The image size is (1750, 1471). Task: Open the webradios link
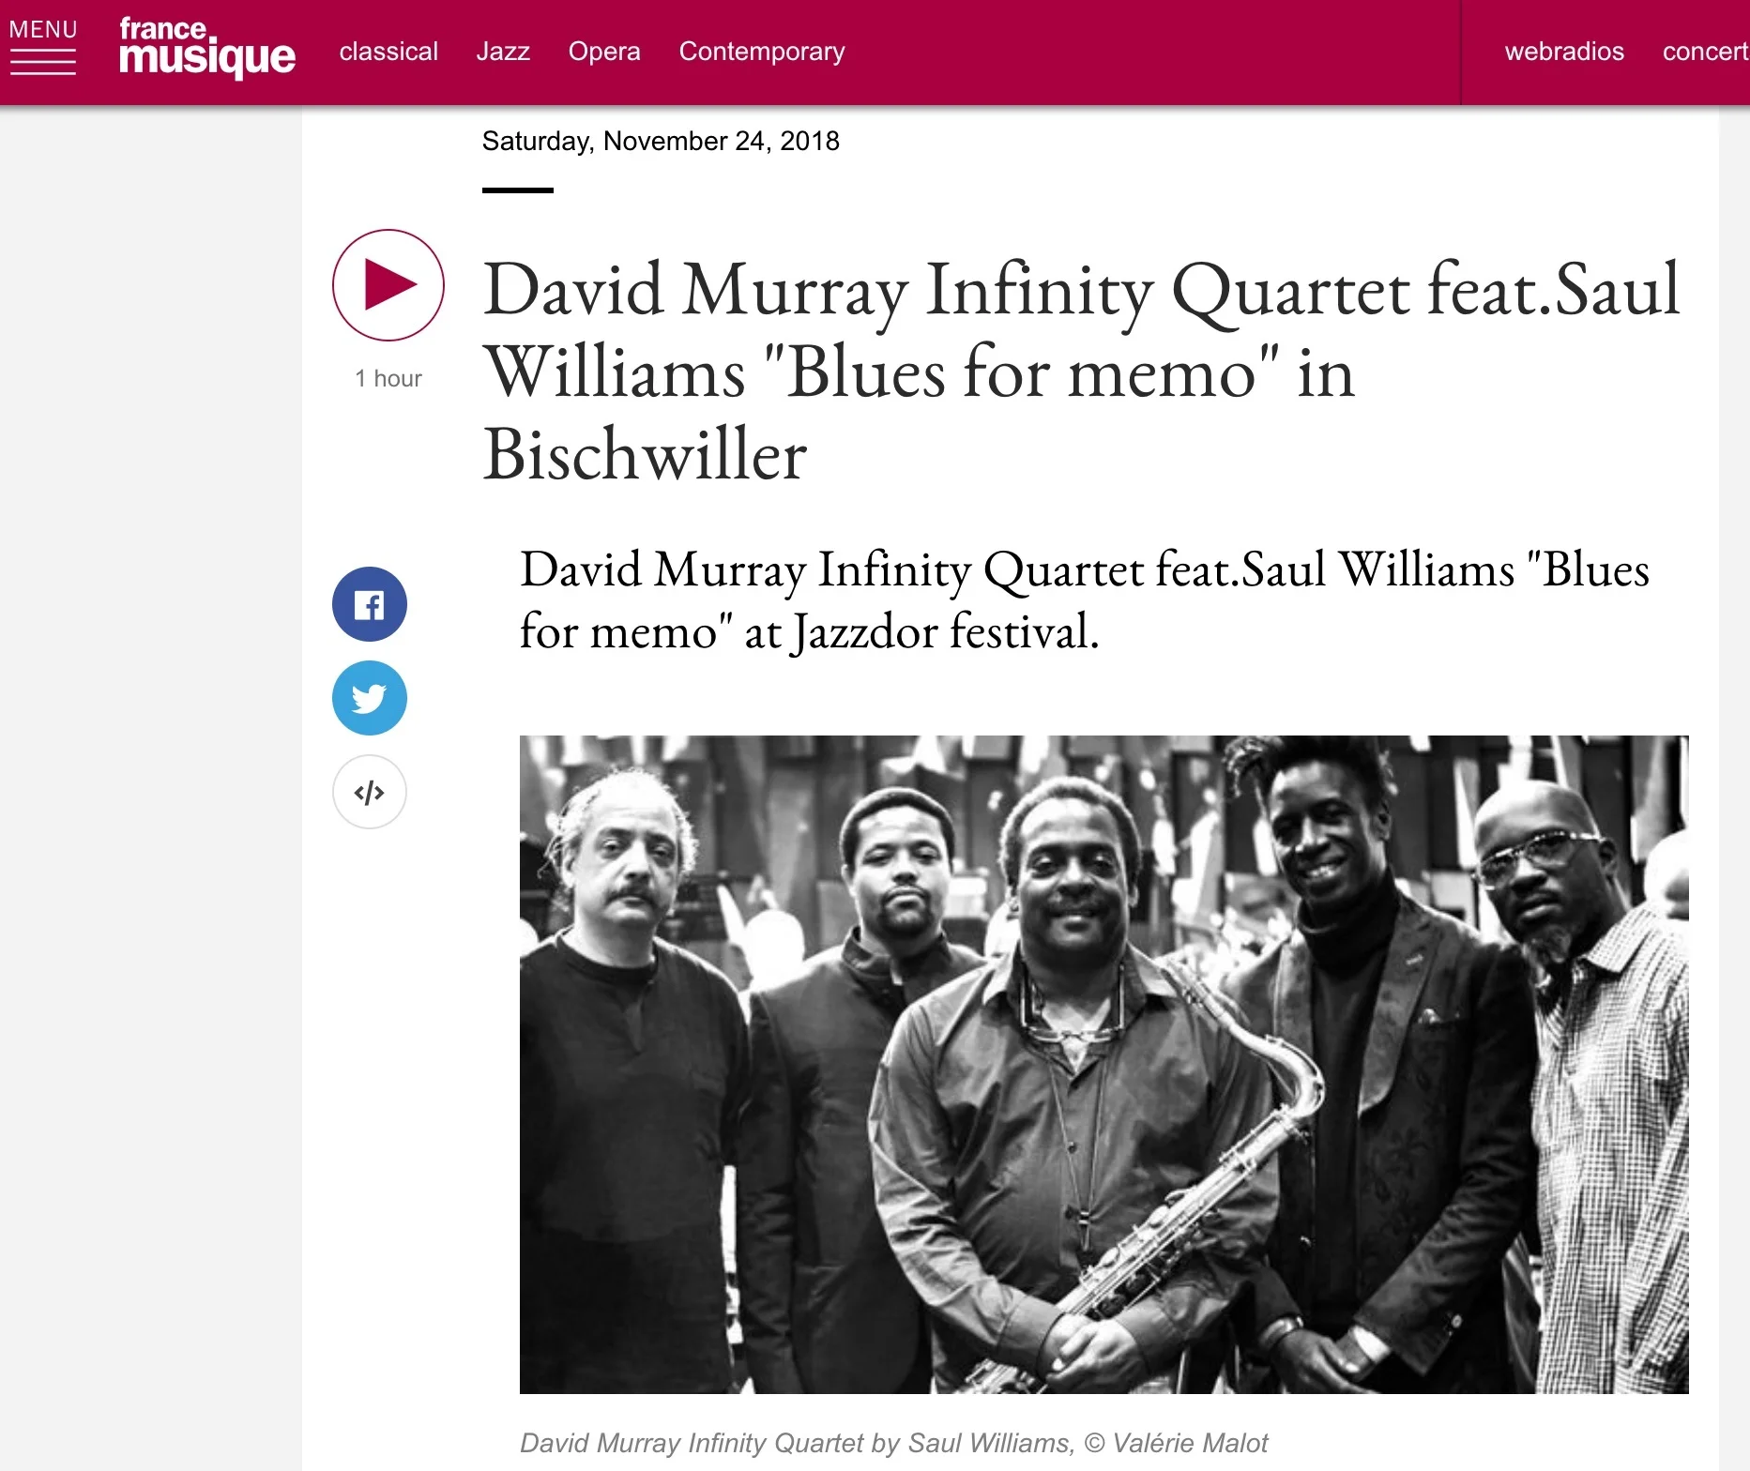coord(1564,52)
